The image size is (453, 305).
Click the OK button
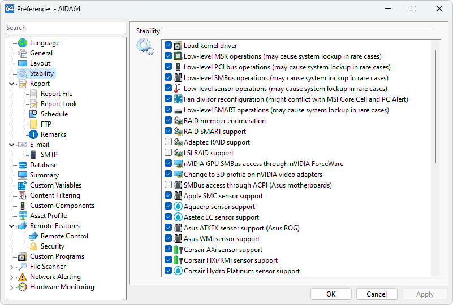(x=331, y=294)
